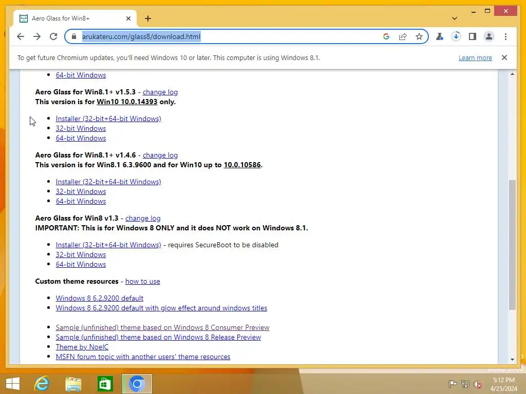Open Installer link under v1.5.3
Screen dimensions: 526x394
108,119
